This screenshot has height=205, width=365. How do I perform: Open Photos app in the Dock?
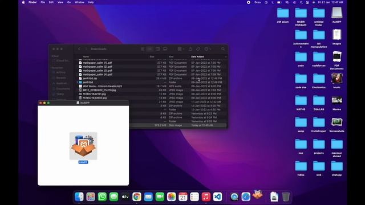[x=171, y=197]
